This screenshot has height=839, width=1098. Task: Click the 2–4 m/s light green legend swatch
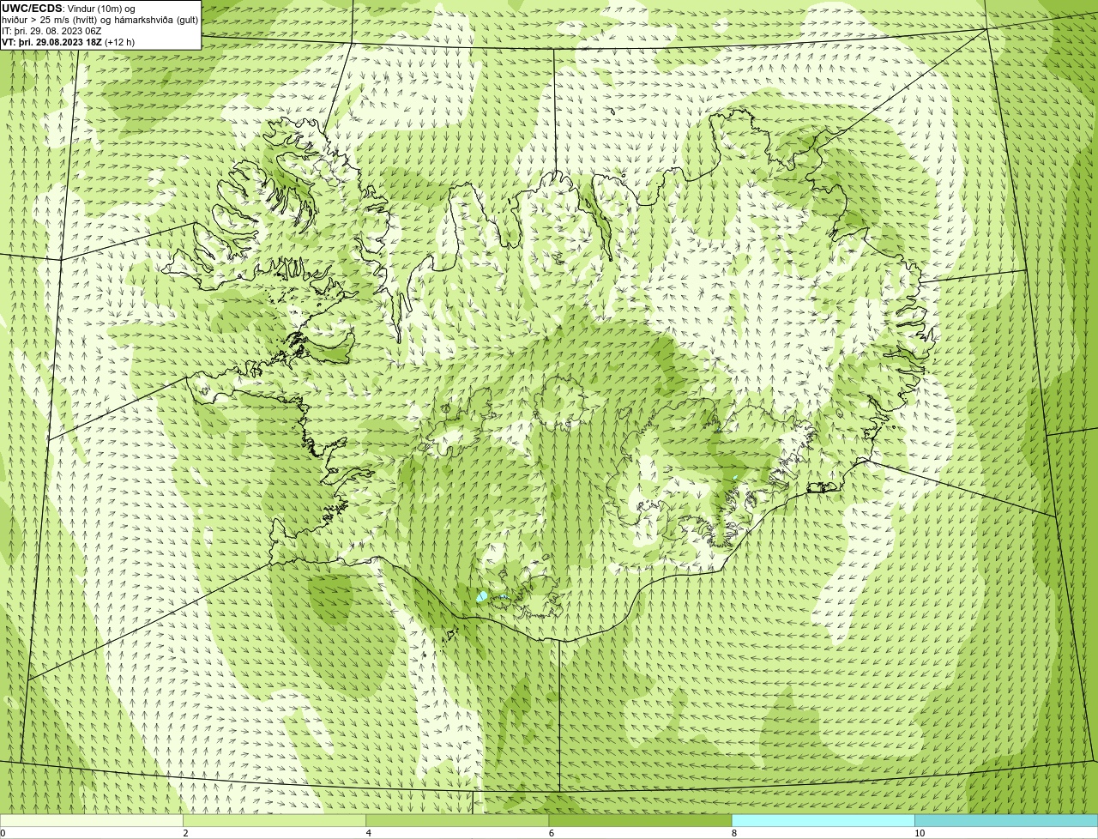(274, 821)
